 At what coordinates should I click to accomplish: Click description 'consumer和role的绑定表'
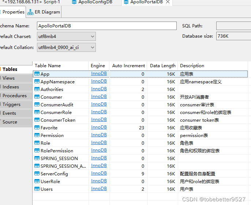click(x=206, y=113)
